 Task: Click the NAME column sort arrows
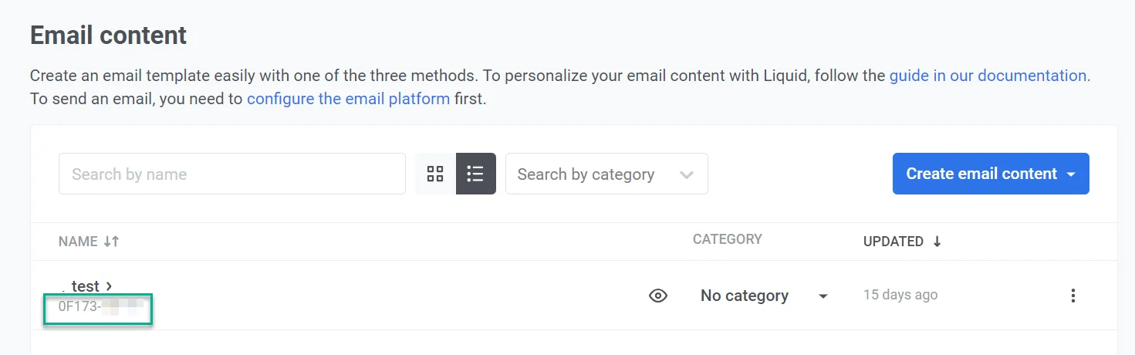point(111,242)
